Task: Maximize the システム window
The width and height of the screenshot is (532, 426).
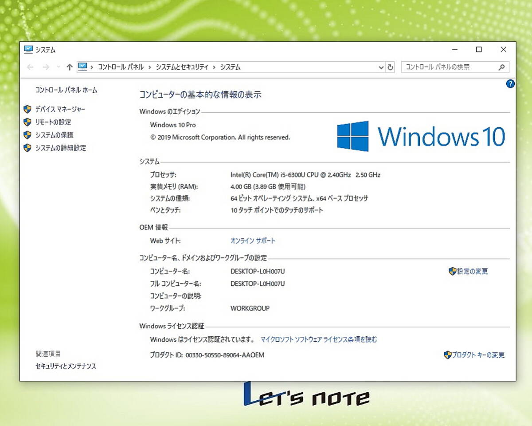Action: point(479,50)
